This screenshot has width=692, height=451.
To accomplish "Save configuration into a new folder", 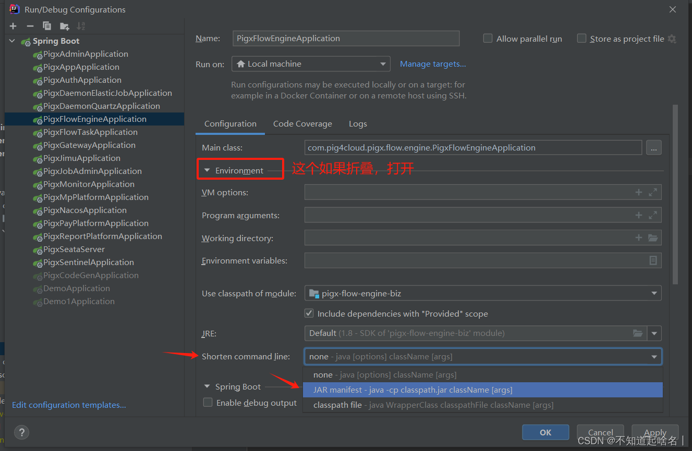I will click(x=64, y=26).
